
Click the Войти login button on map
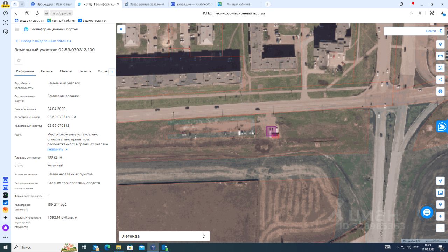pos(434,31)
